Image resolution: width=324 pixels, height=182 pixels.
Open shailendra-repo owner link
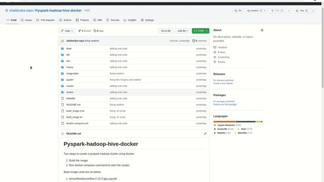click(21, 10)
